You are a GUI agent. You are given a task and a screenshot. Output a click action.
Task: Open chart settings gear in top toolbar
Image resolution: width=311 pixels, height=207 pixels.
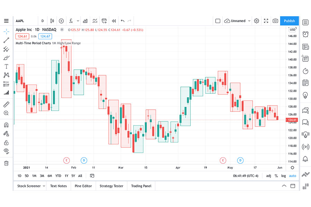click(x=256, y=21)
